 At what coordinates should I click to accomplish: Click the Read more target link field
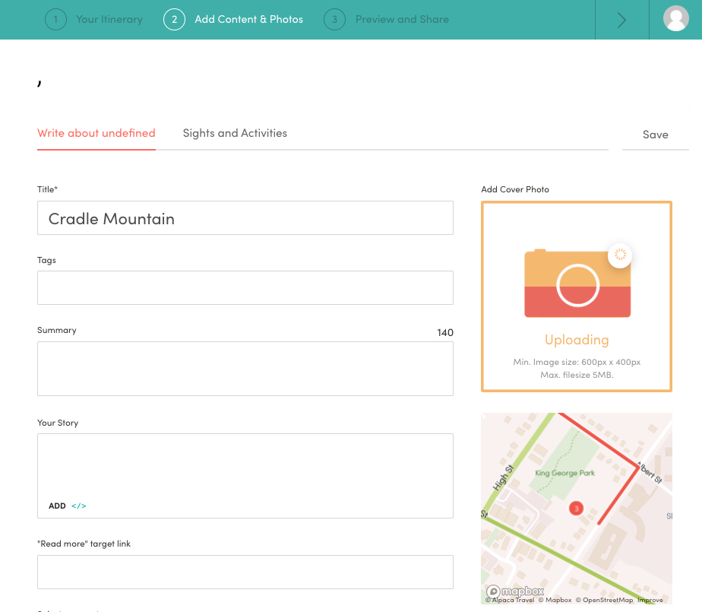[245, 572]
